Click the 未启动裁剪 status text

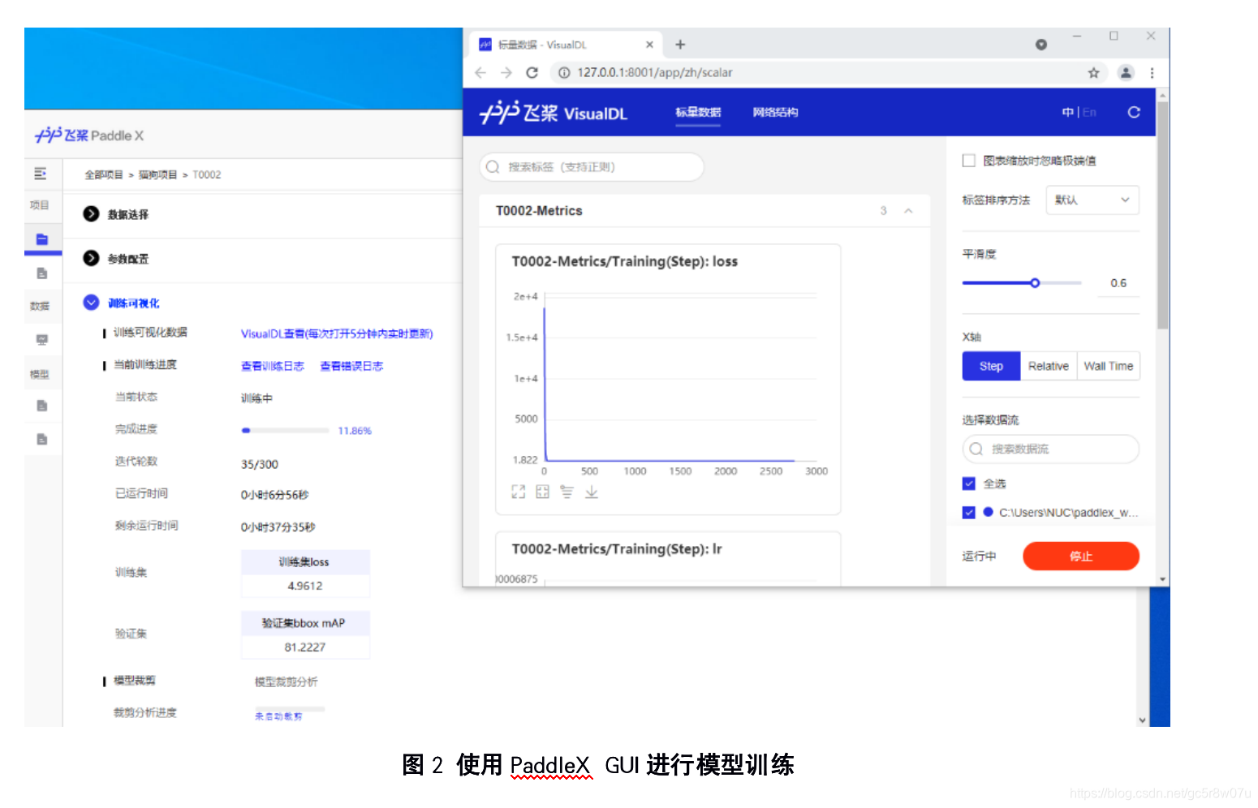tap(278, 716)
